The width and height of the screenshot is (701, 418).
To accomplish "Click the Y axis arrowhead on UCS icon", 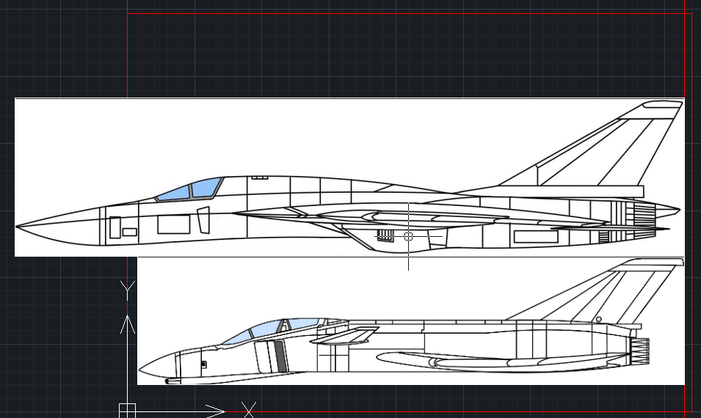I will click(128, 323).
